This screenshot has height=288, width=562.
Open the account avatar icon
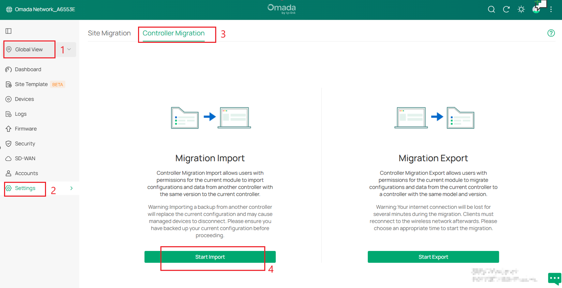[x=536, y=10]
